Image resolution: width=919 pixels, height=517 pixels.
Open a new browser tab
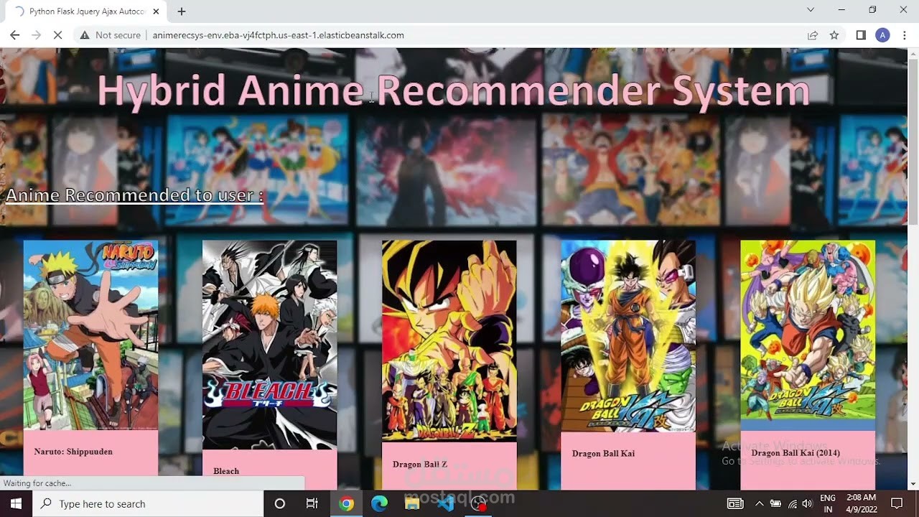[x=182, y=11]
